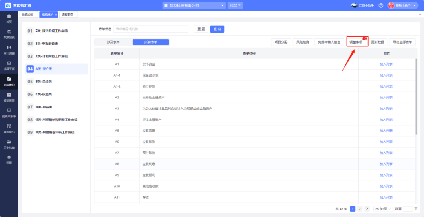Click 加入列表 for A5 应收票据
Viewport: 424px width, 217px height.
386,131
